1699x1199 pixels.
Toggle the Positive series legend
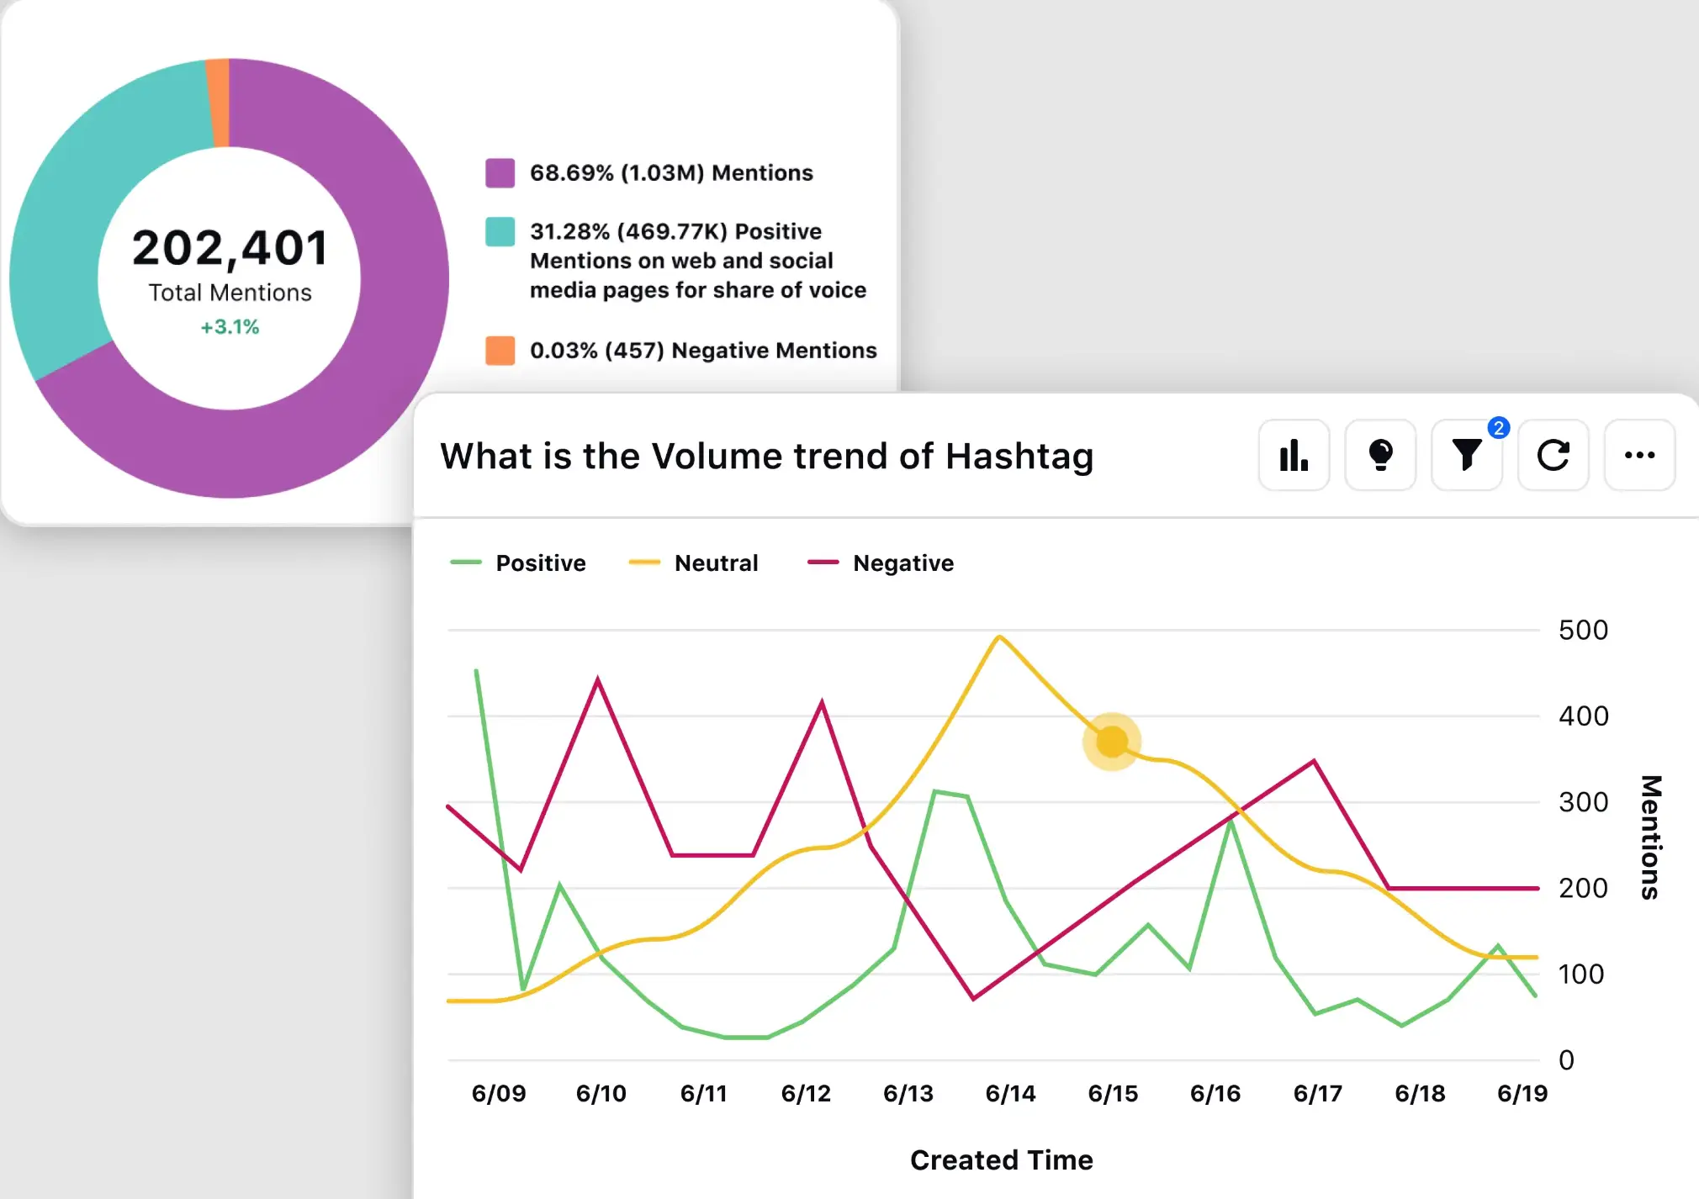coord(540,563)
